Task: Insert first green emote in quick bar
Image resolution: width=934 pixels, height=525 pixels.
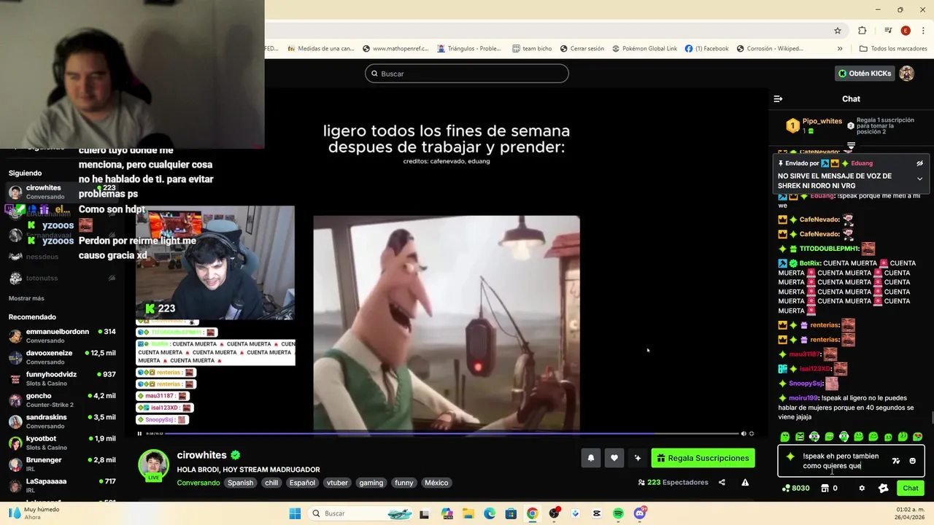Action: [x=785, y=437]
